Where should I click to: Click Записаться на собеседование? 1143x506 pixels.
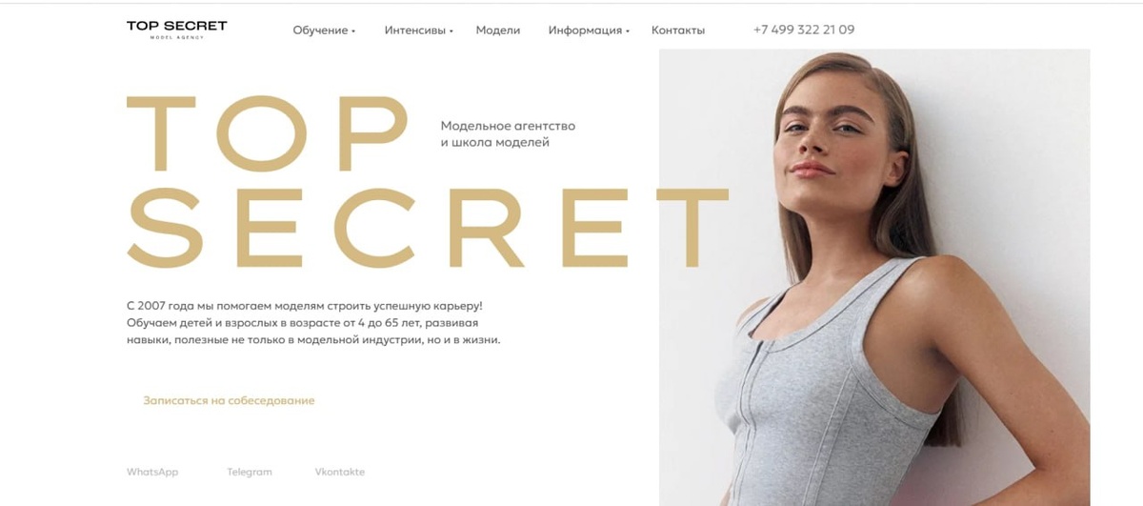tap(229, 401)
